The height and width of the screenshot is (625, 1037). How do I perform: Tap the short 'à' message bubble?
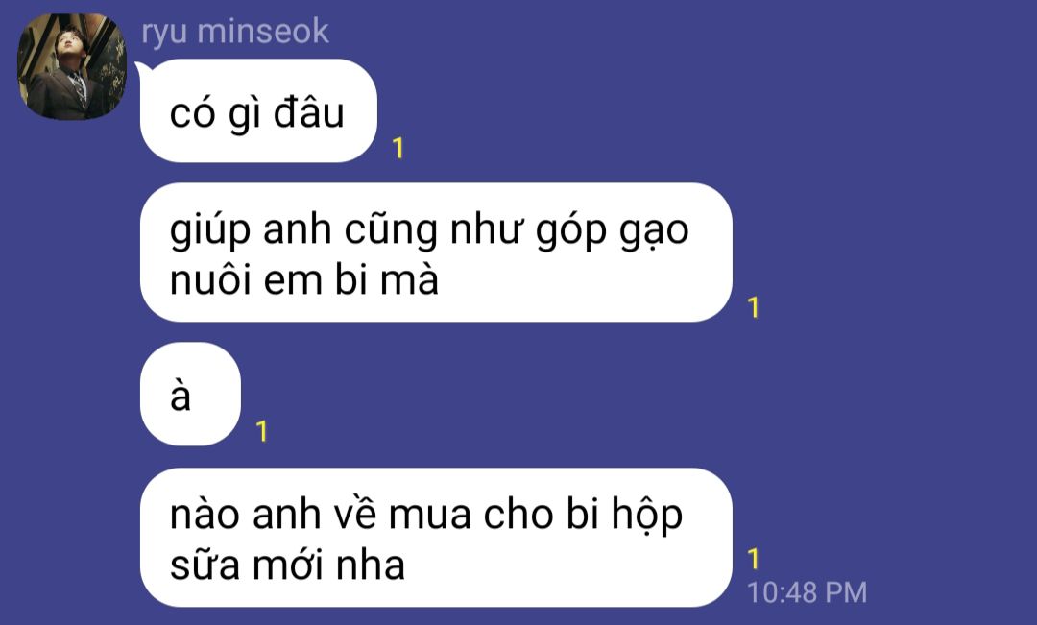coord(190,395)
